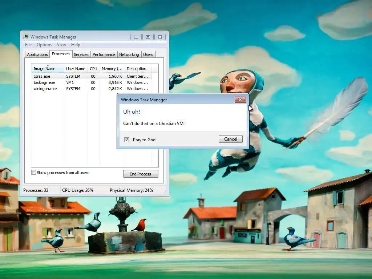This screenshot has width=372, height=279.
Task: Select the Processes tab
Action: coord(61,54)
